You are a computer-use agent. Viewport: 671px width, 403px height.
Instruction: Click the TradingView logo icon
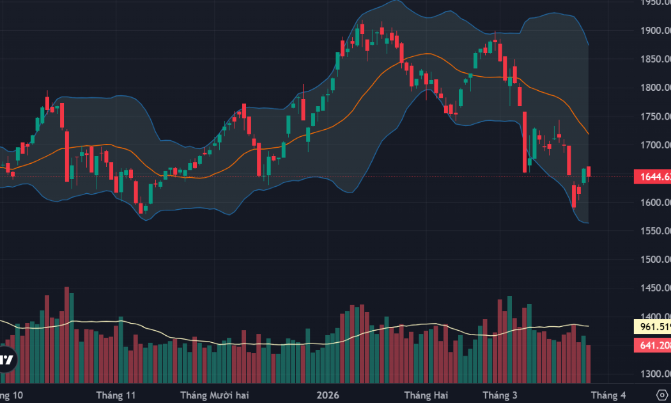(6, 360)
